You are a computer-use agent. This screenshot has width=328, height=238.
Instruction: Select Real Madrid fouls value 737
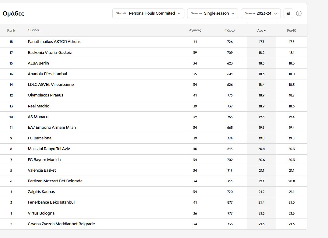coord(230,106)
